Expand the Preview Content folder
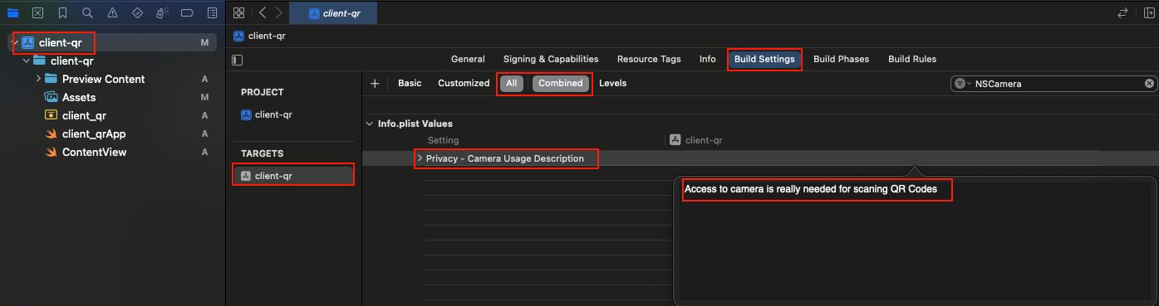This screenshot has width=1159, height=306. [x=38, y=79]
